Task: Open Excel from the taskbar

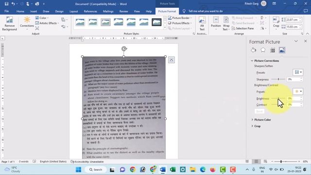Action: pos(173,170)
